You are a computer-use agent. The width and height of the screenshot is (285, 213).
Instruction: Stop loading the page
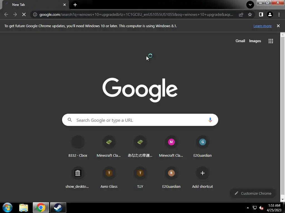pyautogui.click(x=24, y=14)
